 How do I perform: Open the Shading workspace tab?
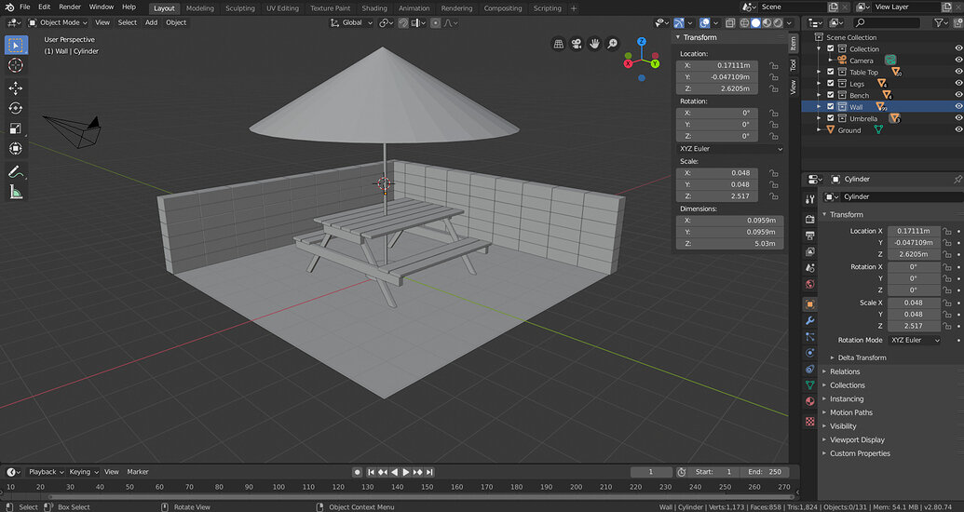coord(373,8)
